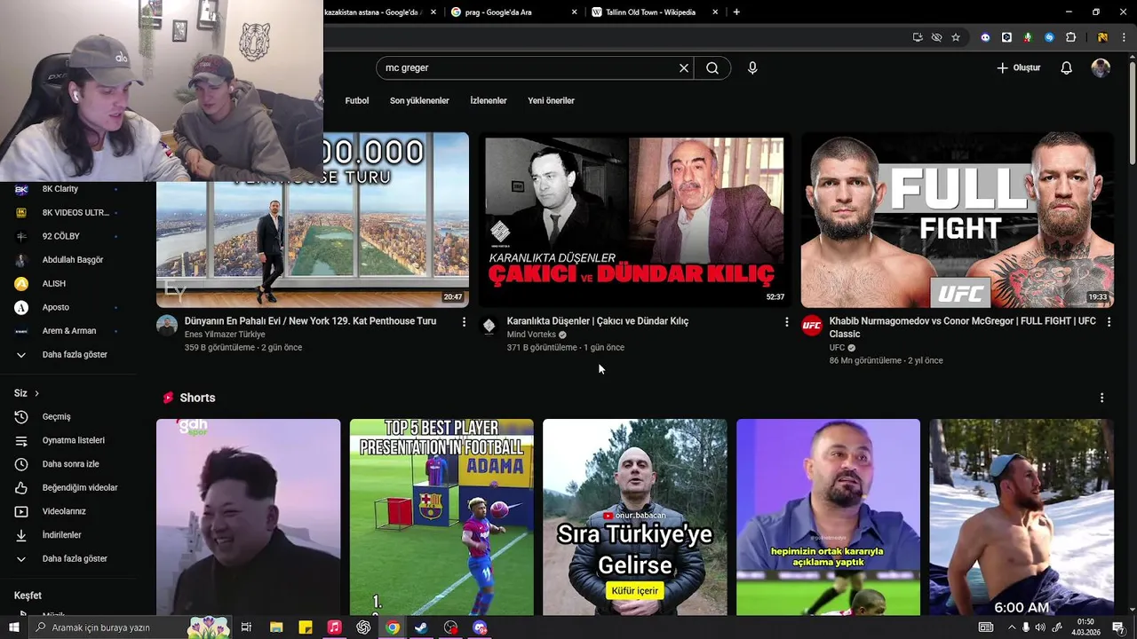Show hidden system tray icons chevron
Image resolution: width=1137 pixels, height=639 pixels.
(x=1012, y=627)
